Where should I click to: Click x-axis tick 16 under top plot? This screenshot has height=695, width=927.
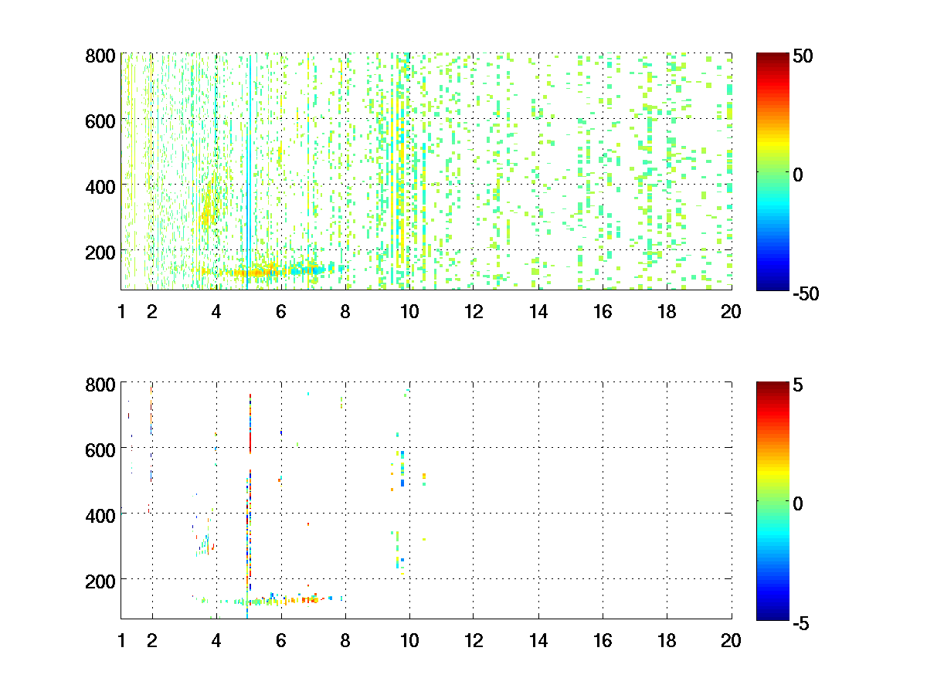tap(603, 312)
